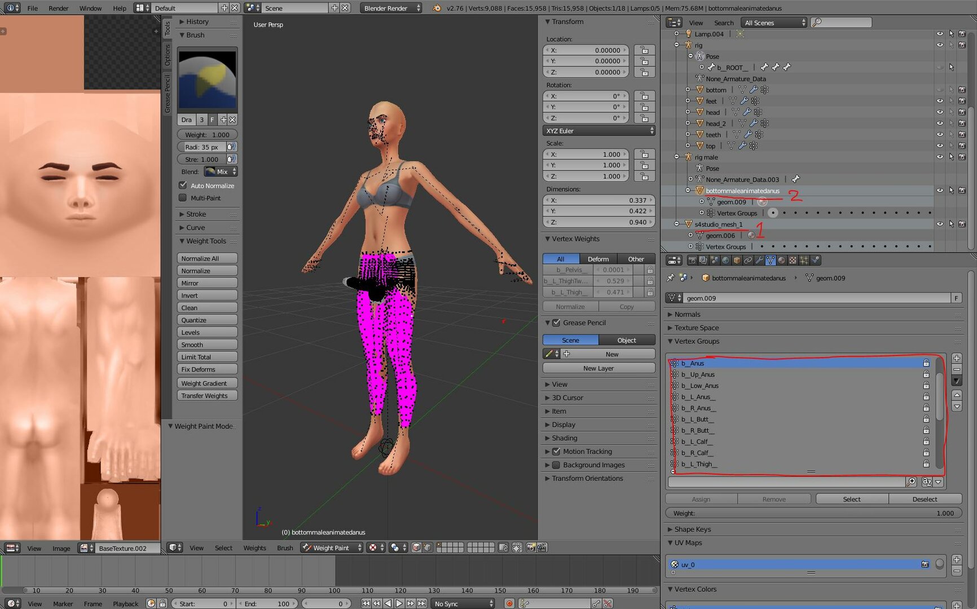Move vertex group up in the list

tap(957, 395)
